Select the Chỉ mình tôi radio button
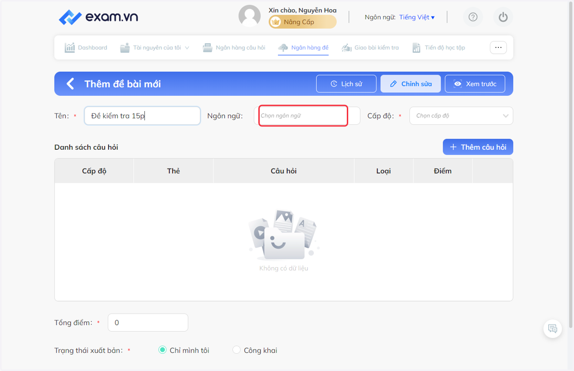574x371 pixels. tap(162, 350)
